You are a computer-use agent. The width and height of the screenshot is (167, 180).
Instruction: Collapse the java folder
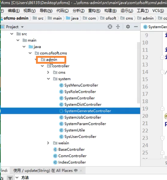coord(24,47)
